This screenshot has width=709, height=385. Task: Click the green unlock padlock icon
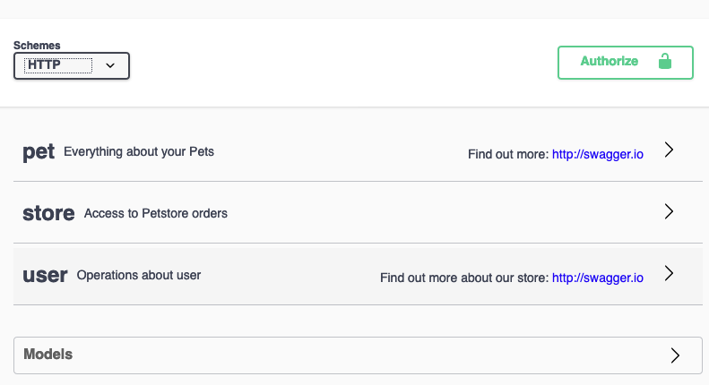(x=665, y=61)
